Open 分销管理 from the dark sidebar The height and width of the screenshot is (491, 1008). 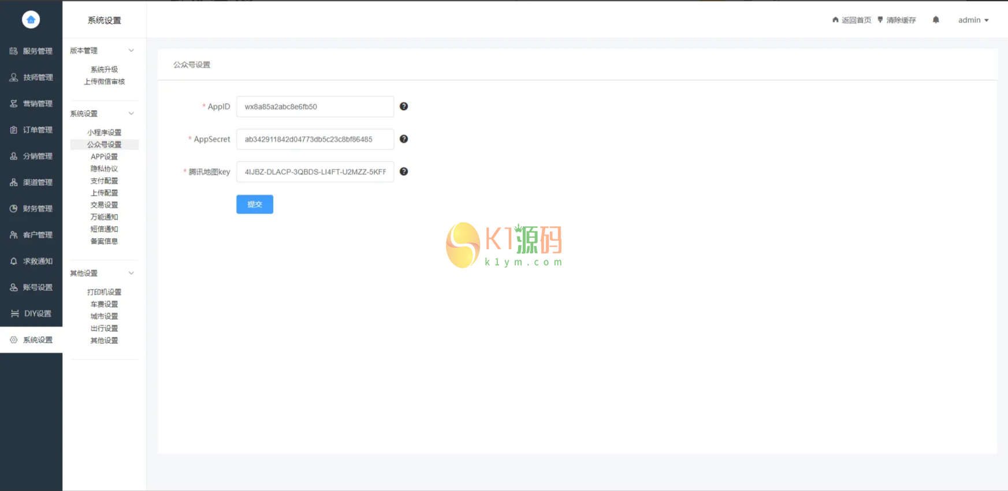click(x=31, y=156)
